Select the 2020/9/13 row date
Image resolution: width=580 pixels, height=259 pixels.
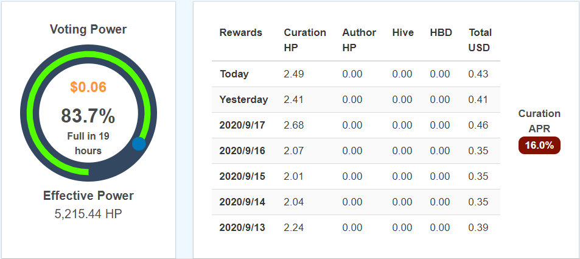point(243,227)
